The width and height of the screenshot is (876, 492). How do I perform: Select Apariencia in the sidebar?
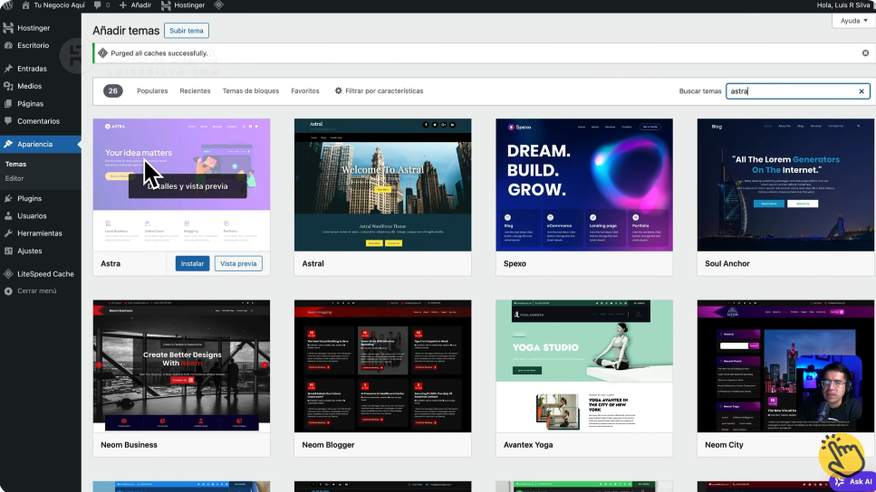pos(34,144)
